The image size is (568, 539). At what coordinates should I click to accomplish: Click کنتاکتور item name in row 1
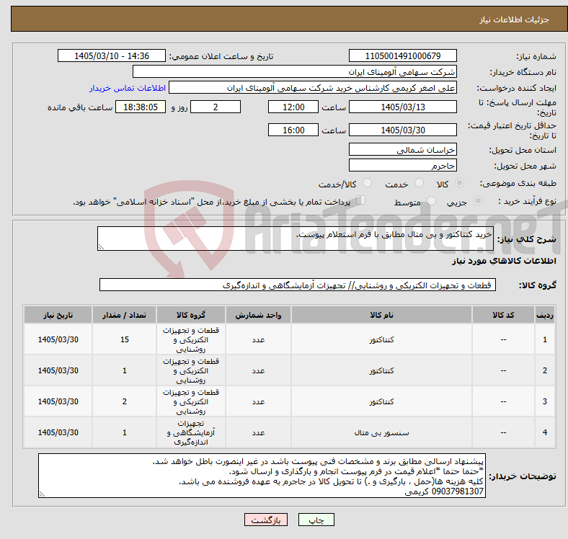[x=381, y=340]
